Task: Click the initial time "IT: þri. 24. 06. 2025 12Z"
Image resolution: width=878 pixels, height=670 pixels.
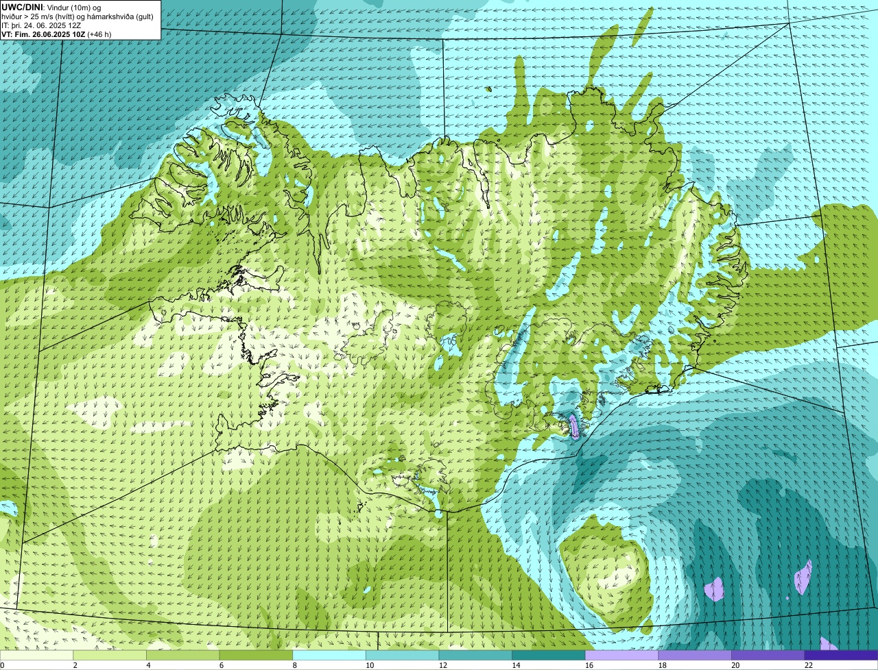Action: 41,25
